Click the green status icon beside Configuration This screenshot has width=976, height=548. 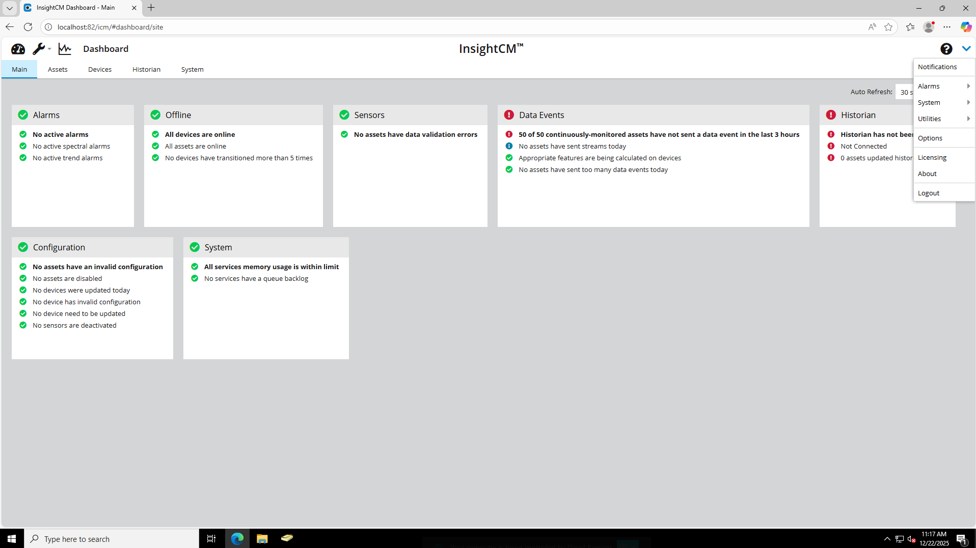[x=23, y=247]
